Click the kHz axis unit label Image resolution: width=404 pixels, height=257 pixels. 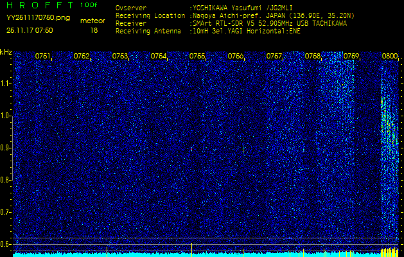[x=6, y=53]
